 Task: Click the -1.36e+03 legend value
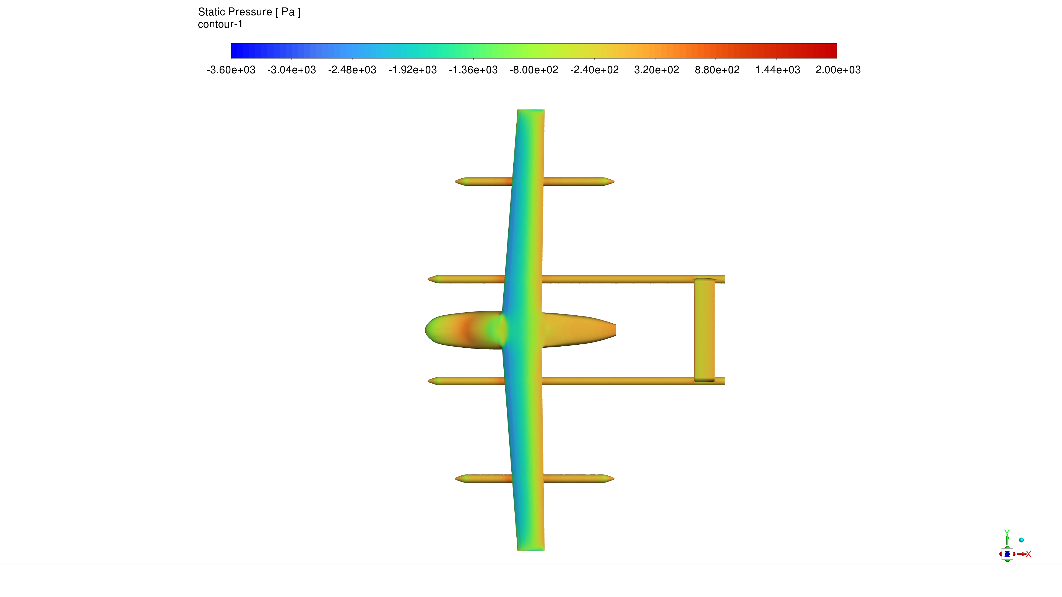pos(473,70)
